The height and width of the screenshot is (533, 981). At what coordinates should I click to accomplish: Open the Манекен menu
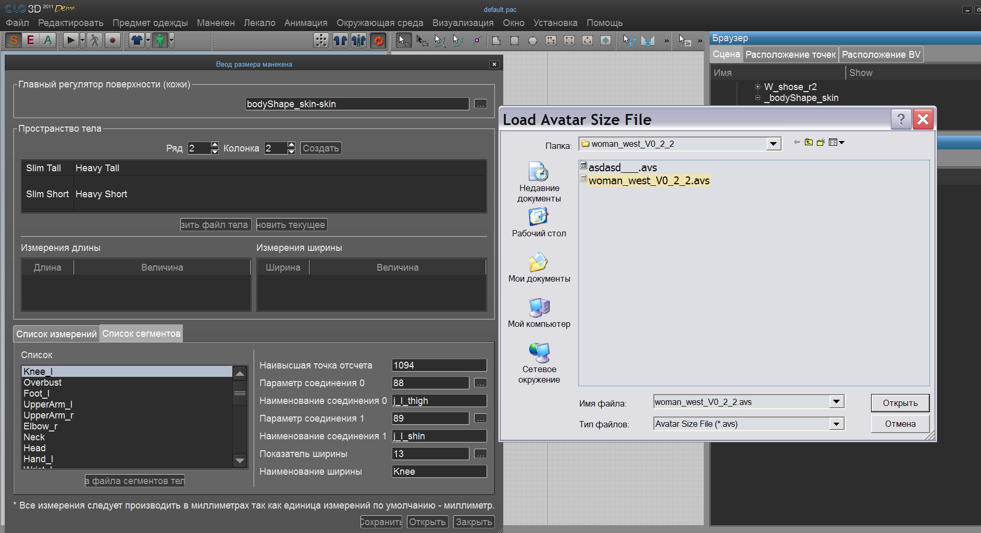click(215, 23)
